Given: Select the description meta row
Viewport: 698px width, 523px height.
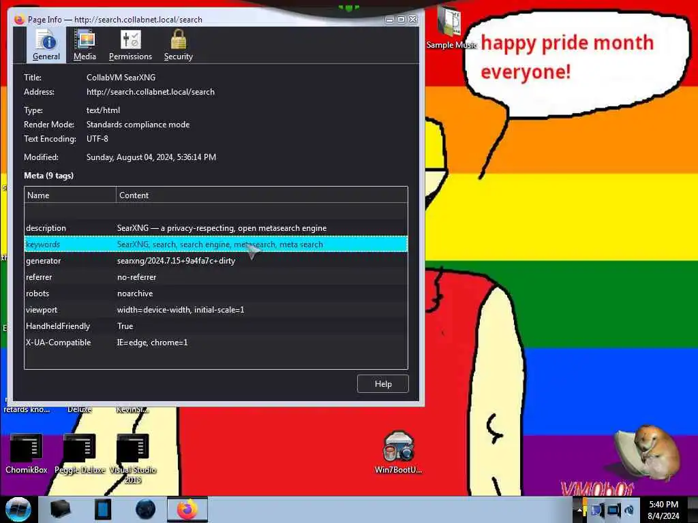Looking at the screenshot, I should (x=216, y=228).
